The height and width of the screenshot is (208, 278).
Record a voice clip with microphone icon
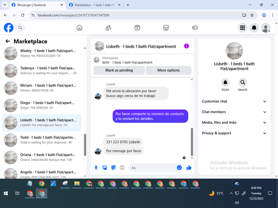[96, 168]
